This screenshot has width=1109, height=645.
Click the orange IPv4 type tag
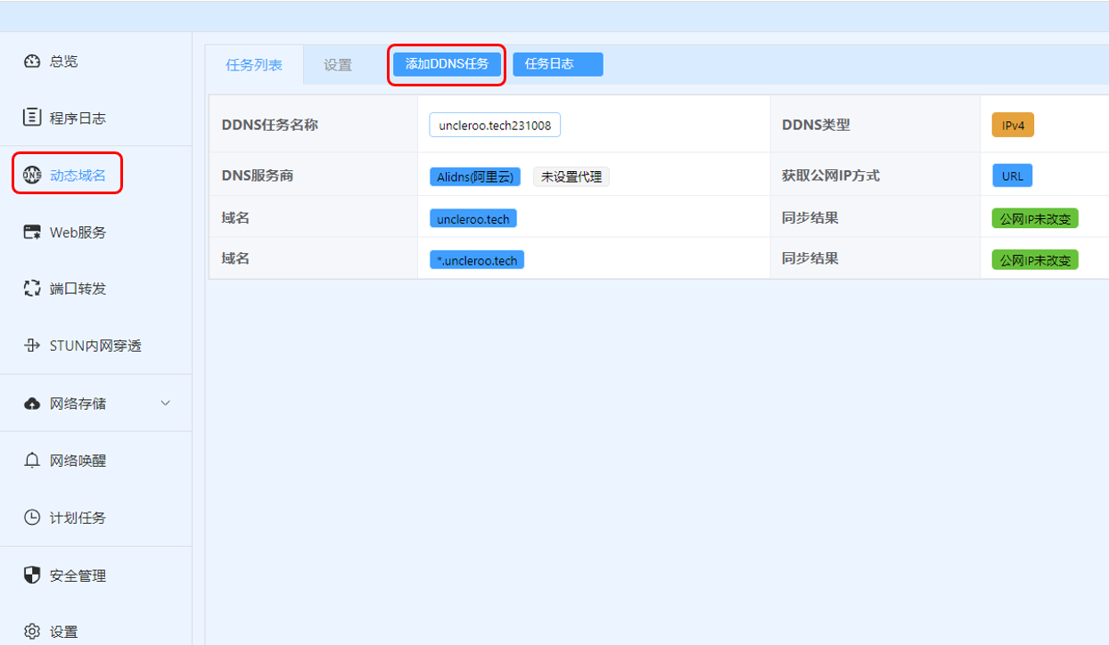[x=1013, y=126]
